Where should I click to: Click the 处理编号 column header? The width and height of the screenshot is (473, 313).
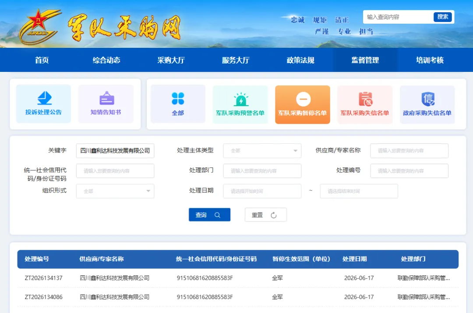click(x=37, y=259)
